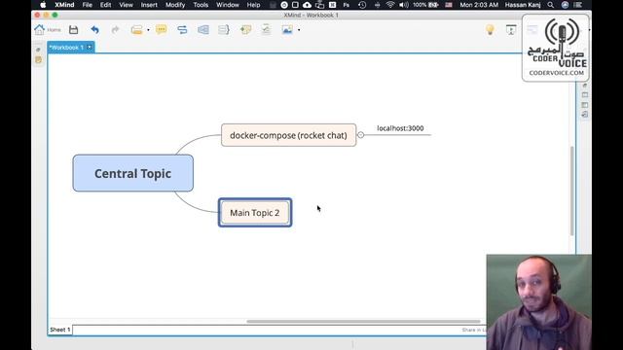Open the Help menu
Screen dimensions: 623x350
click(253, 5)
